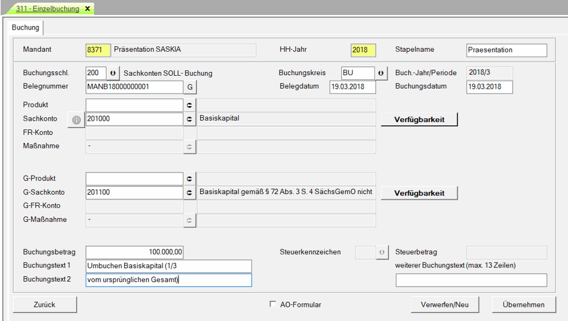Open G-Sachkonto selection lookup icon
568x321 pixels.
(x=190, y=193)
